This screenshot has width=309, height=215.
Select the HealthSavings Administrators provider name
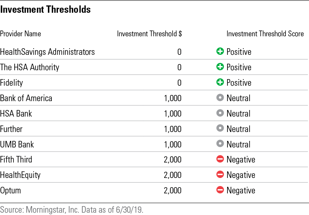47,52
